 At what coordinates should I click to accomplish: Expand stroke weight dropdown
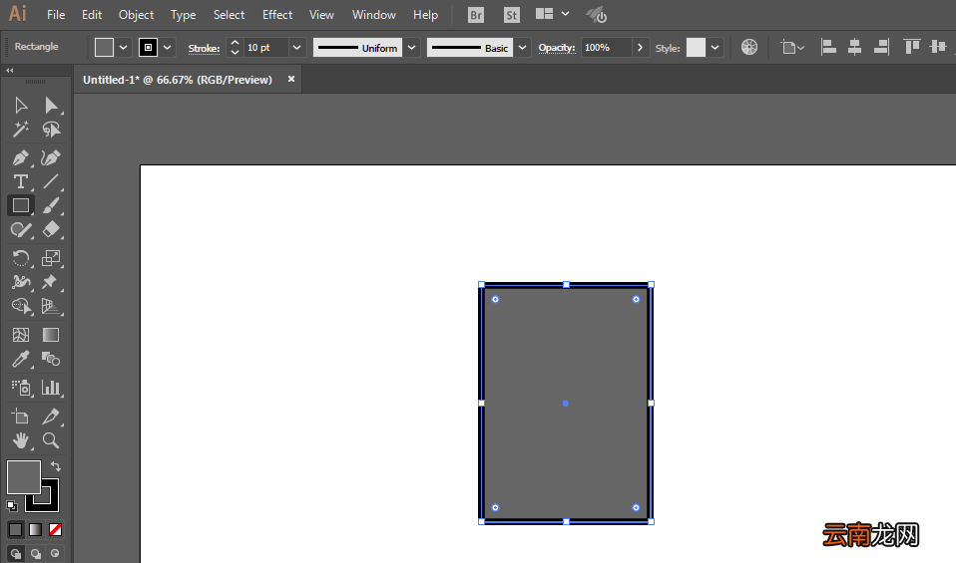pyautogui.click(x=296, y=48)
